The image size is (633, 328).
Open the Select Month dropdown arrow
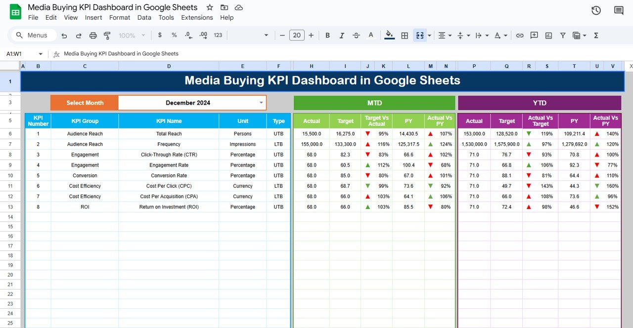click(261, 103)
